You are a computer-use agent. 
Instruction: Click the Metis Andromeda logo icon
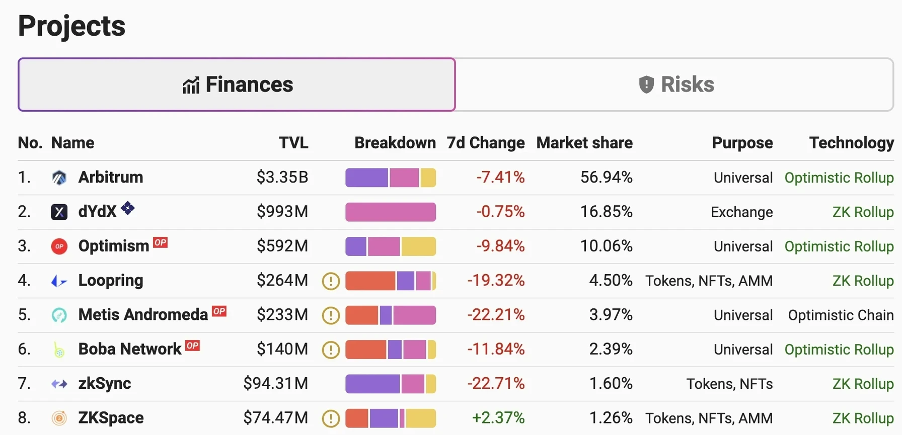[59, 315]
